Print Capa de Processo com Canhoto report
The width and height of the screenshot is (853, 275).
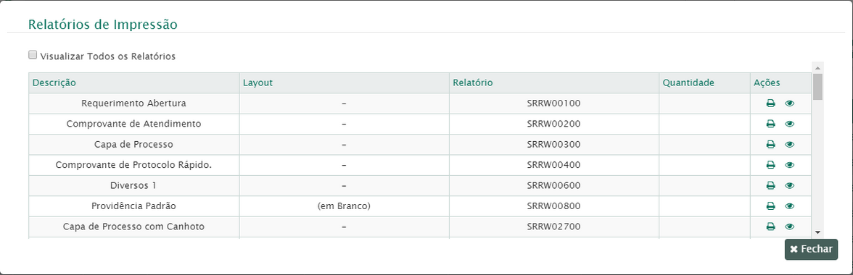pos(770,227)
